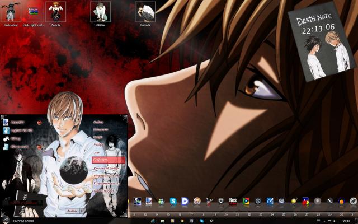Launch Windows Live Messenger from the dock
Viewport: 358px width, 224px height.
click(161, 202)
